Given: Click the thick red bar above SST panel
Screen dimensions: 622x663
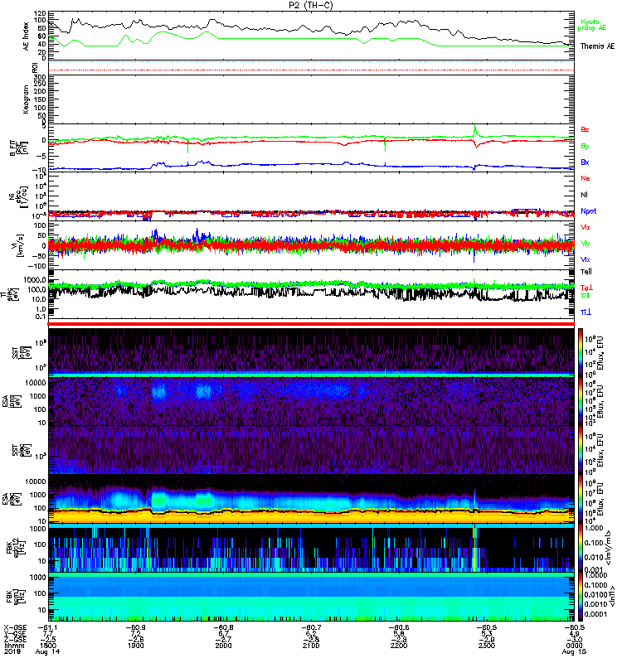Looking at the screenshot, I should [311, 324].
